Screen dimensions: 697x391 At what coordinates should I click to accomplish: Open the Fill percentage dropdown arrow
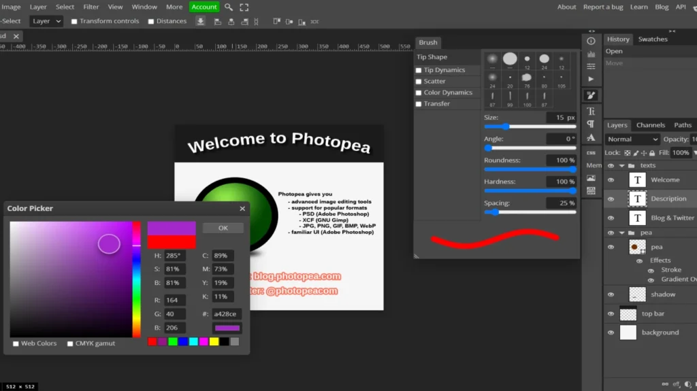coord(694,153)
